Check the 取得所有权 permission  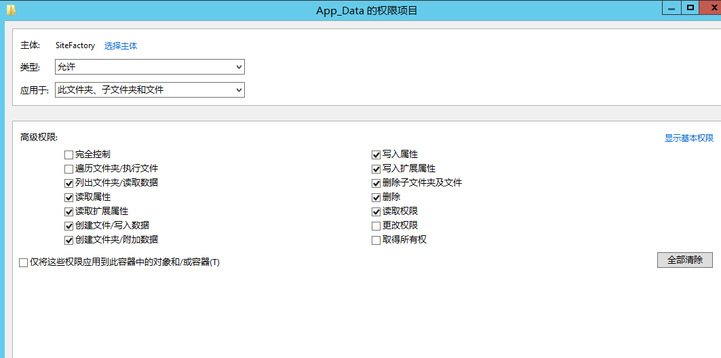[x=376, y=240]
